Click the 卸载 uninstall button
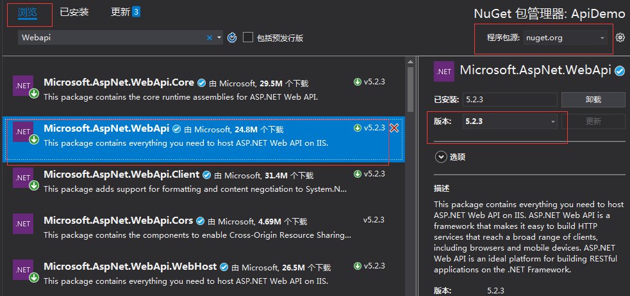This screenshot has height=296, width=630. pyautogui.click(x=593, y=100)
